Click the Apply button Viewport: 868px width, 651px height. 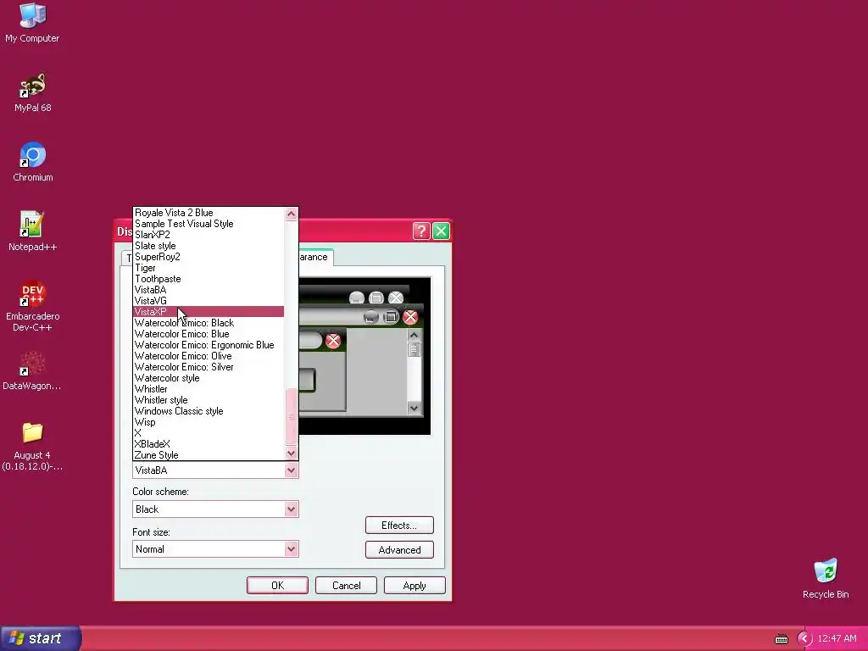click(415, 586)
